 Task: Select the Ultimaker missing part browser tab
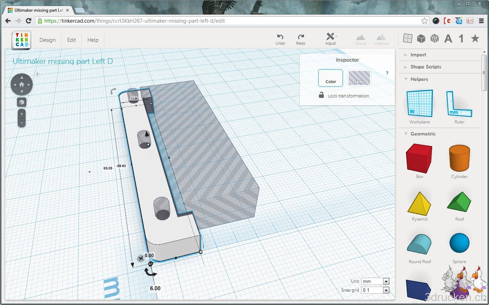tap(38, 10)
